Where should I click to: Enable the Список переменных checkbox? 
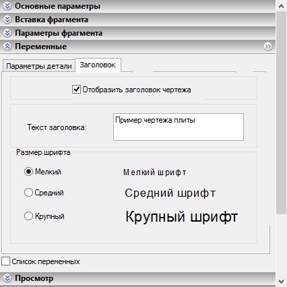pyautogui.click(x=5, y=261)
